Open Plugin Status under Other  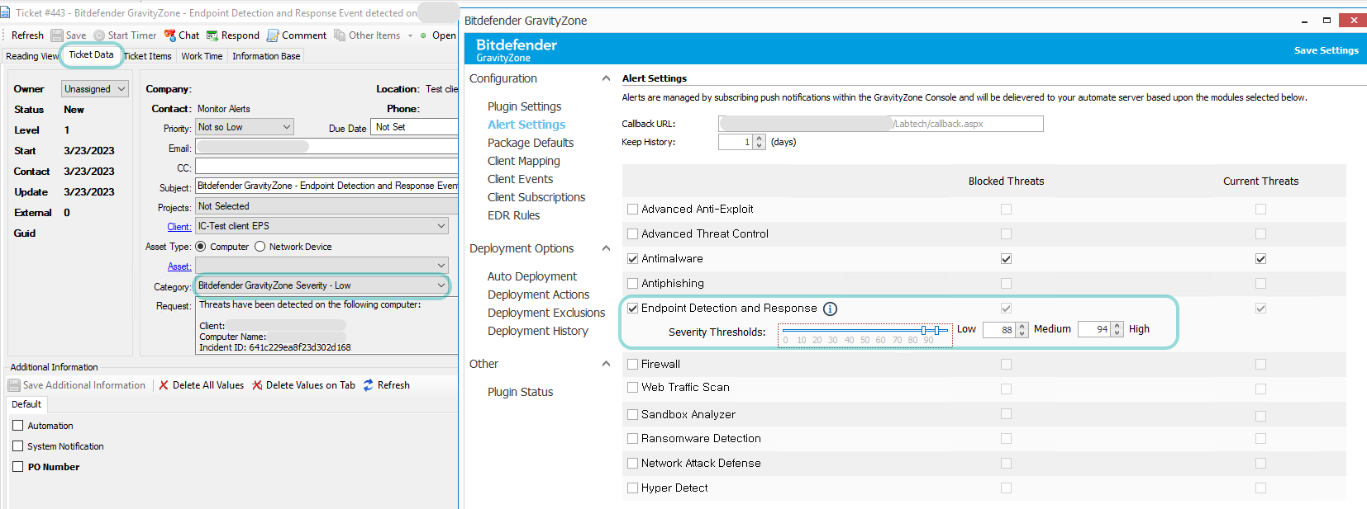[520, 392]
